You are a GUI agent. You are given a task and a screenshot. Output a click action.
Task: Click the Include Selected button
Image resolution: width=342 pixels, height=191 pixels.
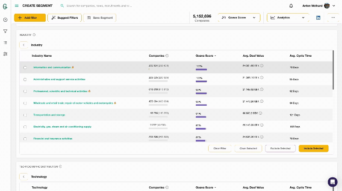[313, 148]
